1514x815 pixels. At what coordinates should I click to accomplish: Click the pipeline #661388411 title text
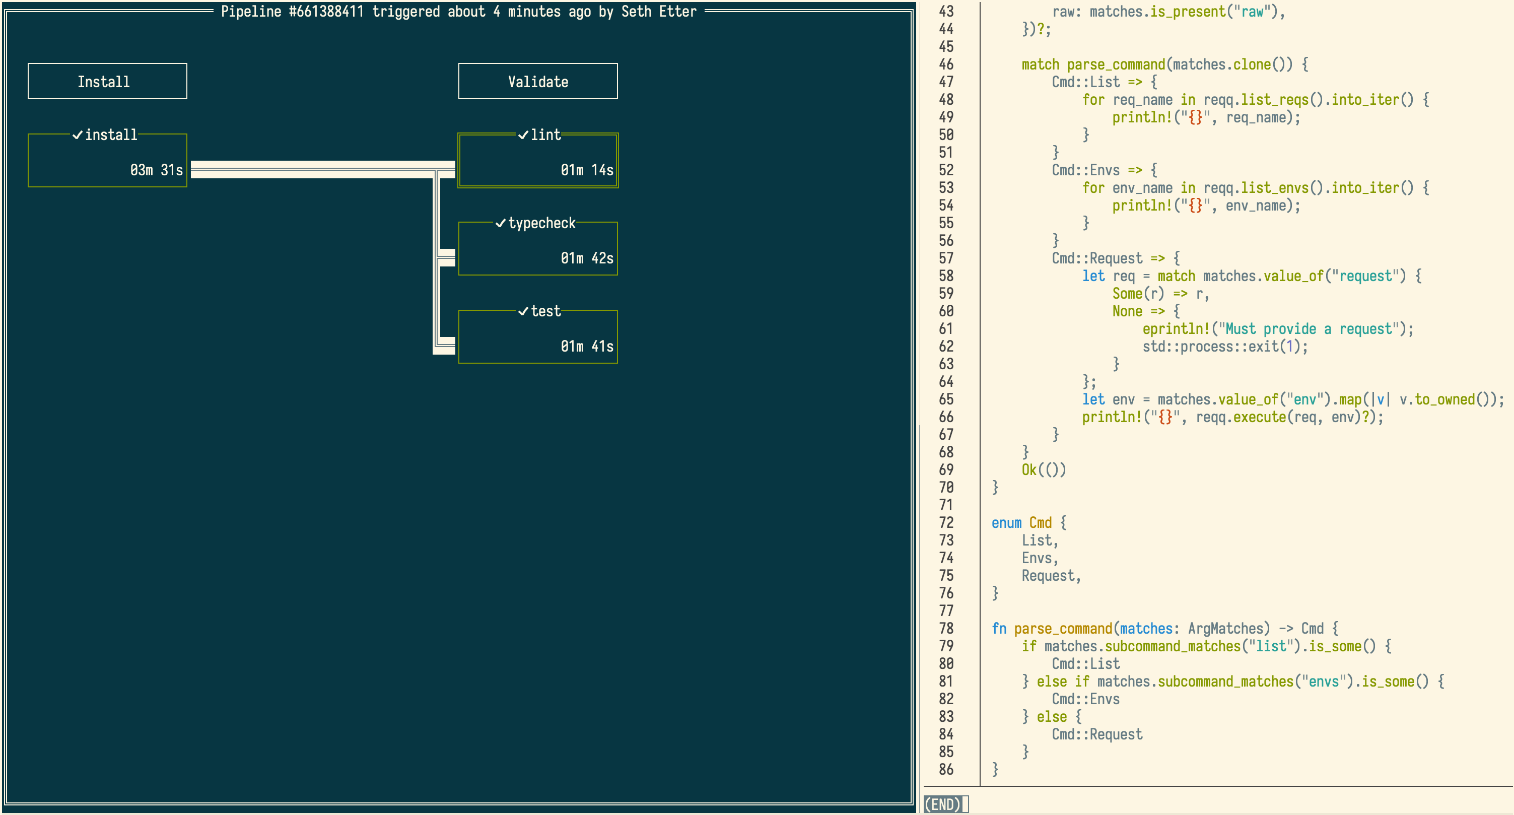(x=458, y=12)
